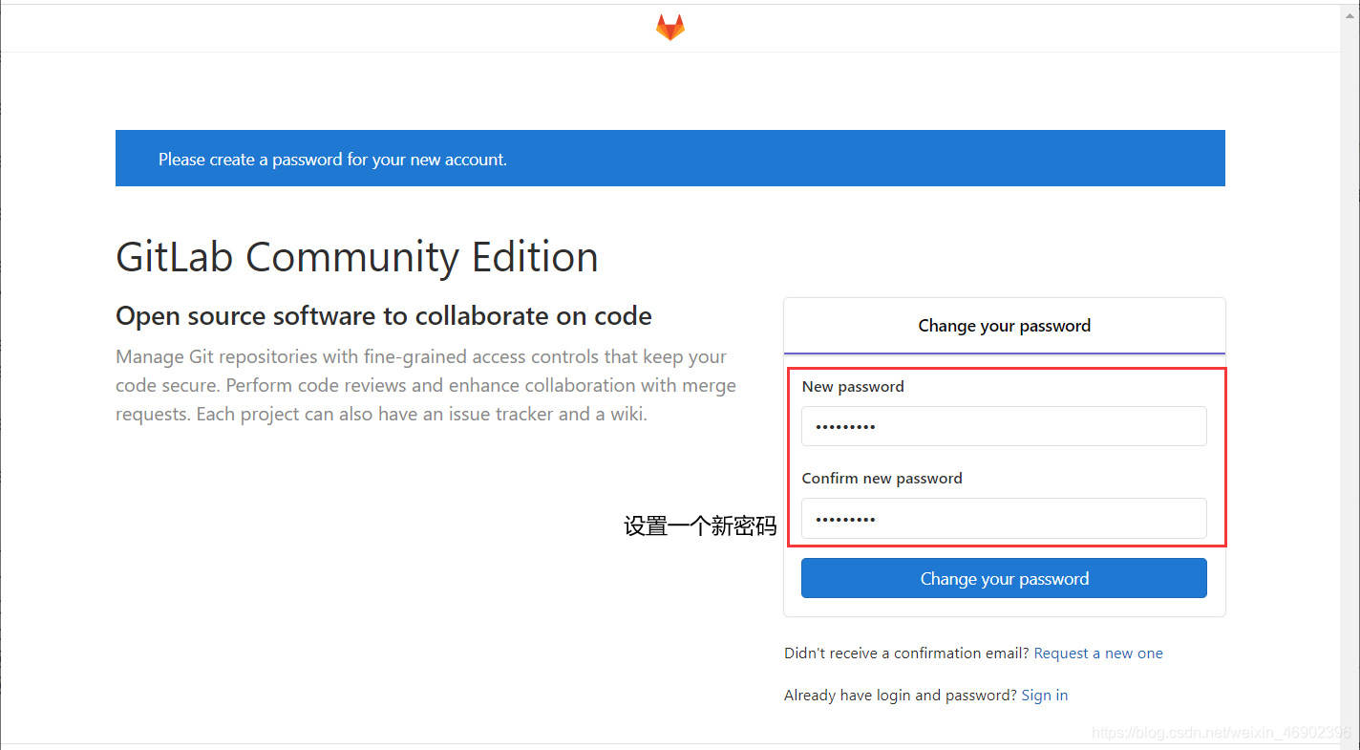Click the blue create password alert banner

coord(669,159)
